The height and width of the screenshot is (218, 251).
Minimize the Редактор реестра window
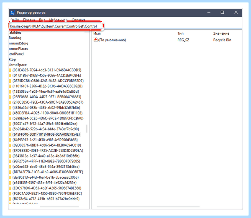(209, 12)
